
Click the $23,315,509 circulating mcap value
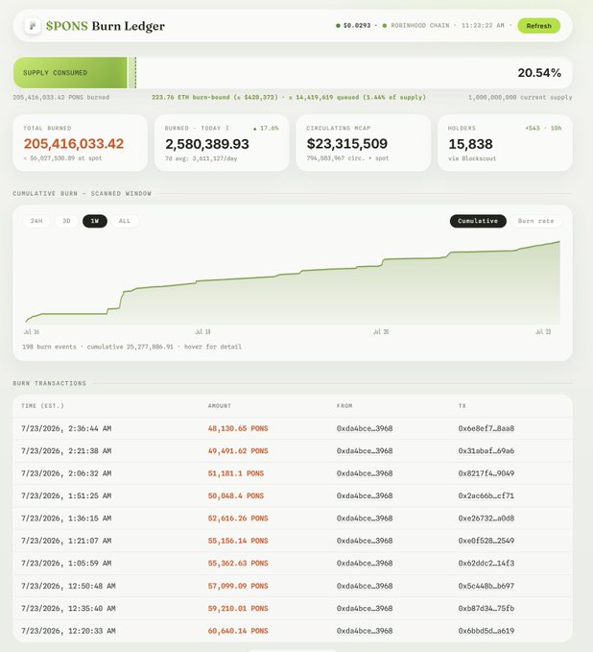click(x=347, y=143)
